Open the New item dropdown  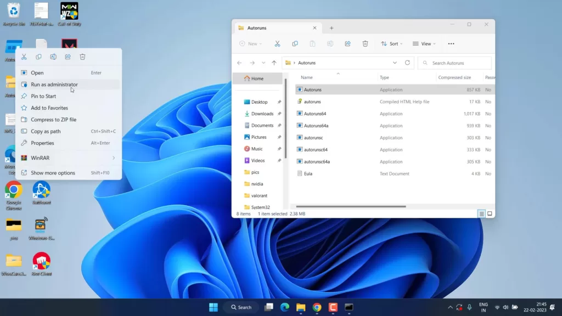251,44
